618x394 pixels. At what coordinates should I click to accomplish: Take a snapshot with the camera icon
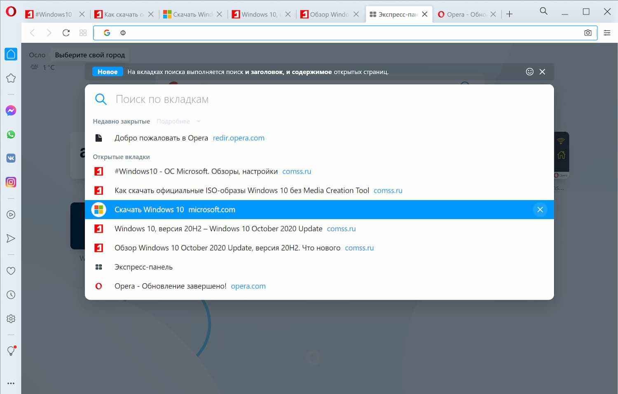pos(588,33)
